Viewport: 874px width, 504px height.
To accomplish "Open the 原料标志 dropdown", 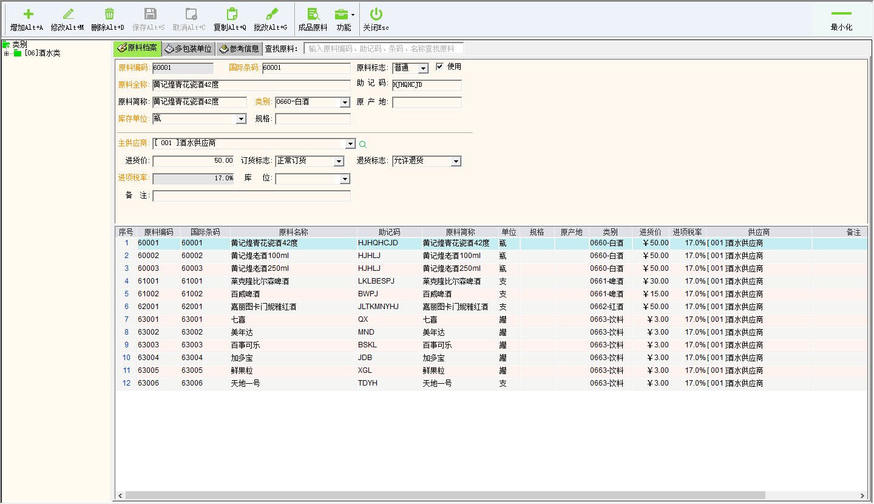I will 423,69.
